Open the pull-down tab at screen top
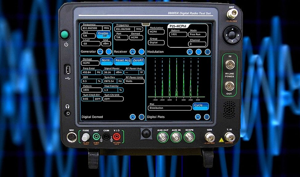300x177 pixels. (x=146, y=24)
